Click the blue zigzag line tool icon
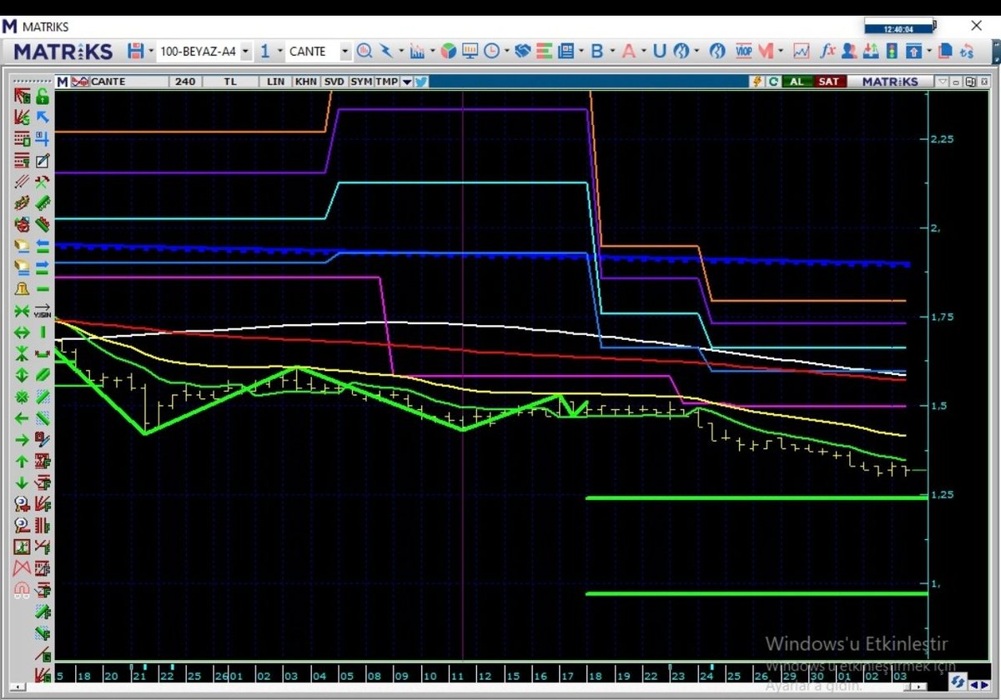1001x700 pixels. 385,51
